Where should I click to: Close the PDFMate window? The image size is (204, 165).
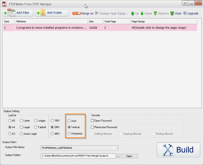(x=198, y=3)
